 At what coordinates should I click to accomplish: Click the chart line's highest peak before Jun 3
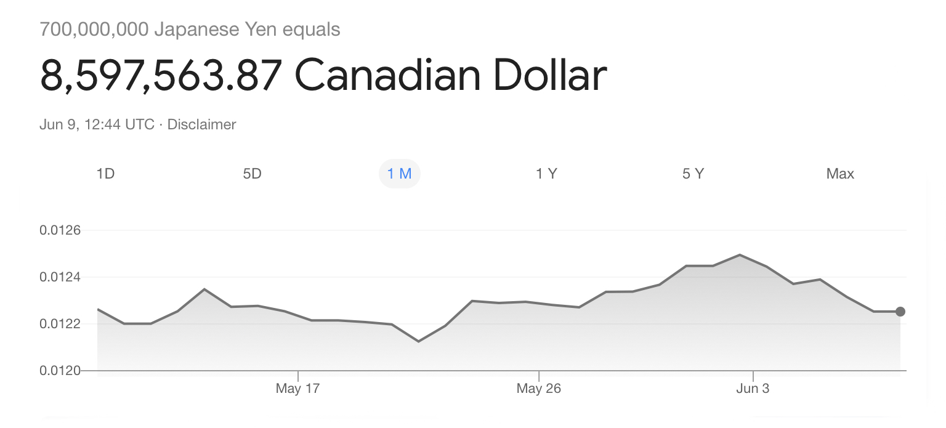pos(739,254)
